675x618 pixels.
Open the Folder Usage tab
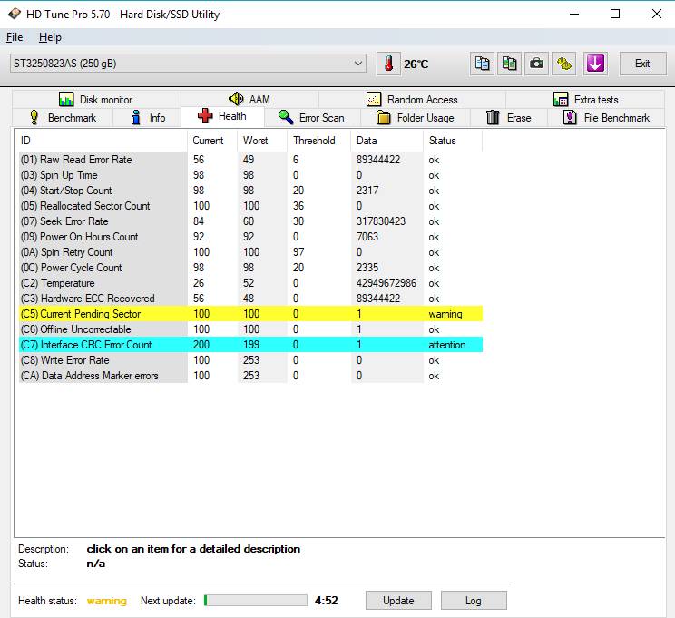coord(416,118)
